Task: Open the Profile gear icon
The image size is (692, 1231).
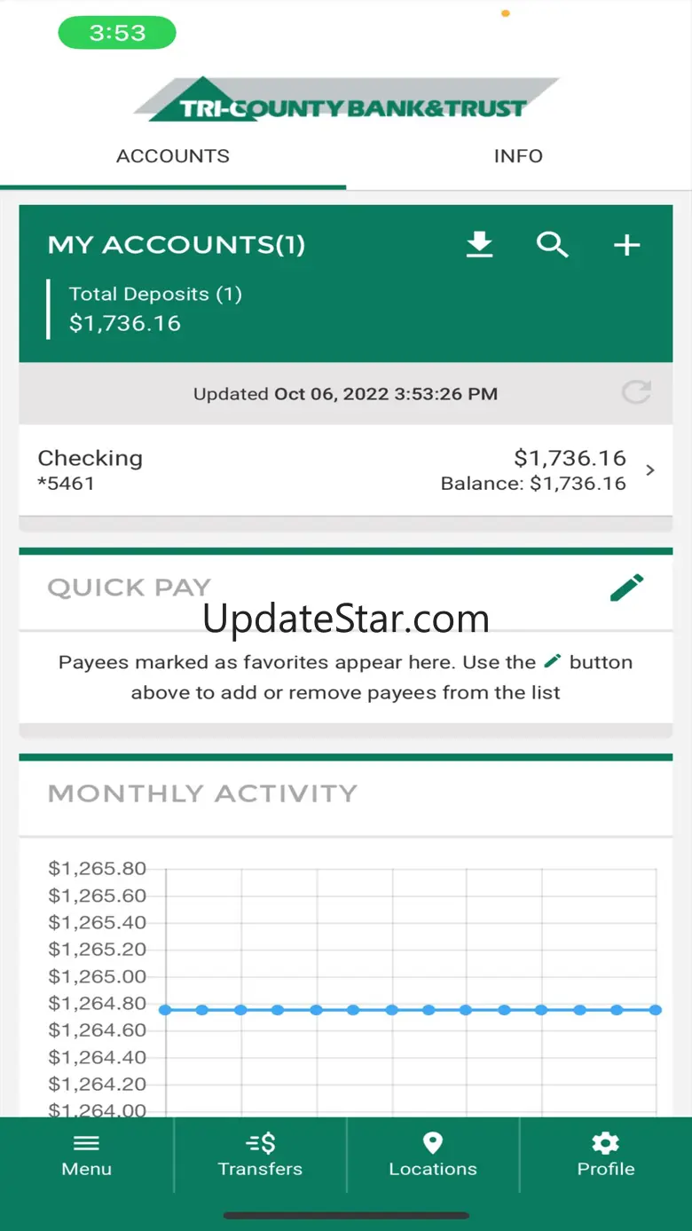Action: point(605,1143)
